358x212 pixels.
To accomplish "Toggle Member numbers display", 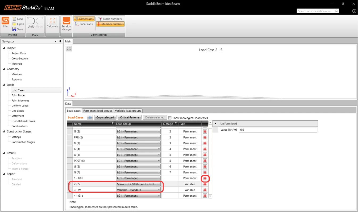I will pos(110,24).
